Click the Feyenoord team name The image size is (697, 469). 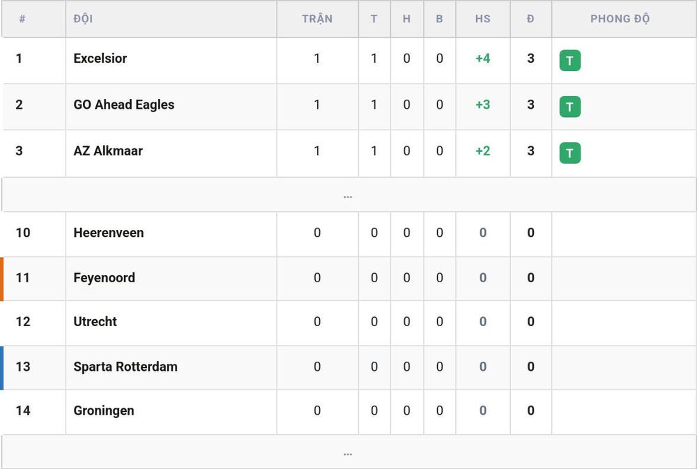pyautogui.click(x=104, y=278)
